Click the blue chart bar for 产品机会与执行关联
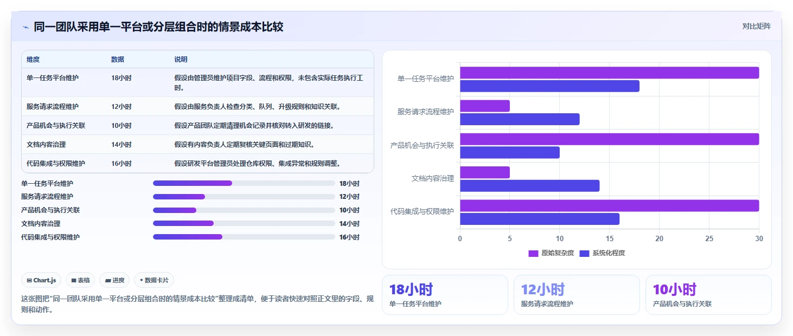793x336 pixels. coord(510,152)
